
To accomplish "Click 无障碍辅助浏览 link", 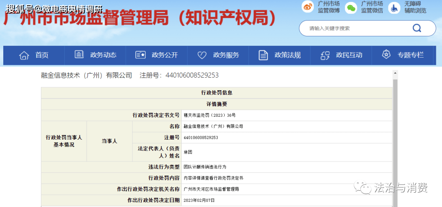I will [x=415, y=7].
